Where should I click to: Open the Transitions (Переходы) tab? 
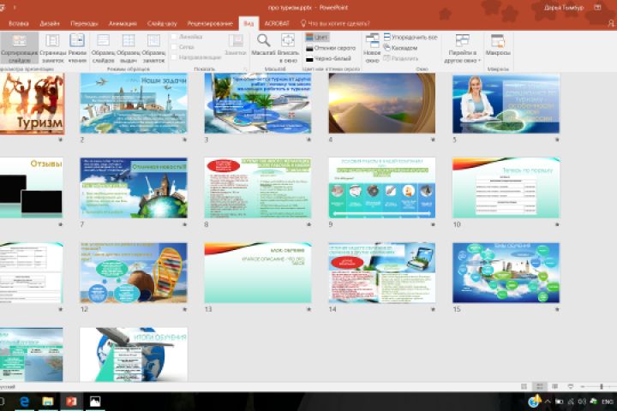tap(84, 24)
